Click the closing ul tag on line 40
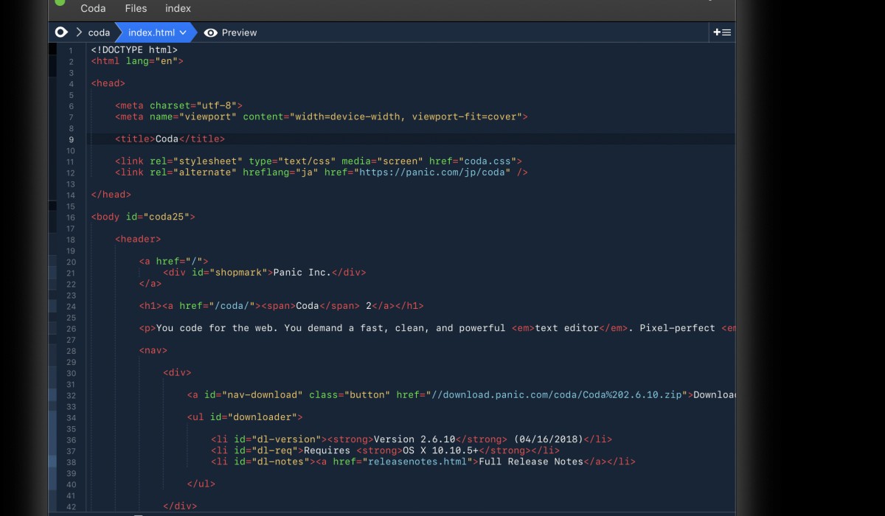Screen dimensions: 885x516 coord(201,484)
